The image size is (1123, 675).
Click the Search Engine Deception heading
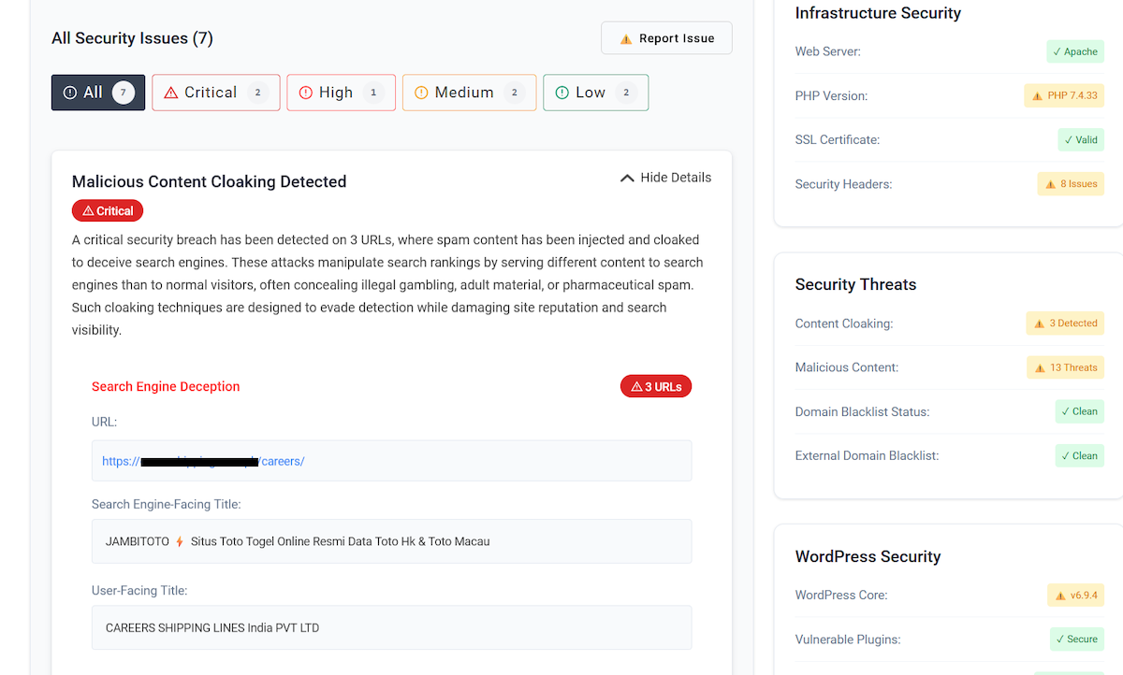click(166, 386)
